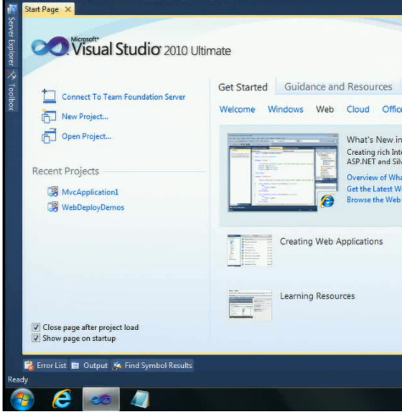
Task: Open the Server Explorer side panel icon
Action: (12, 9)
